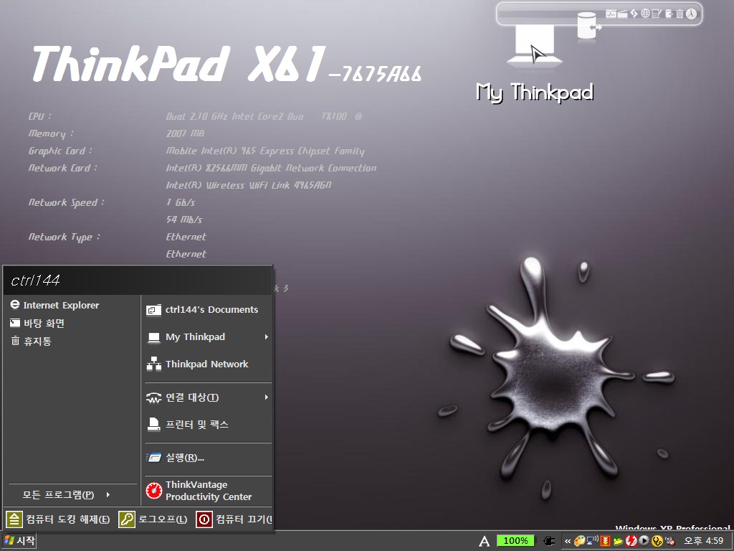Click the yellow folder tray icon
The image size is (734, 551).
pyautogui.click(x=618, y=541)
